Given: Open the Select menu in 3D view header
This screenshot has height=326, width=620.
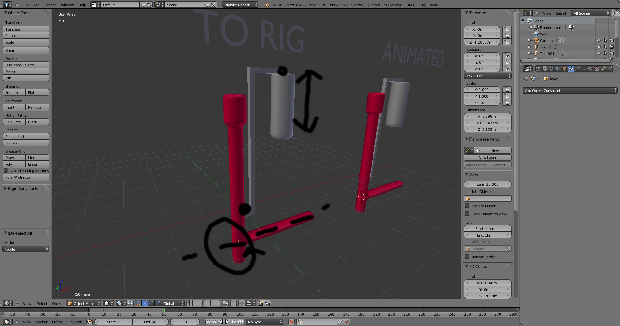Looking at the screenshot, I should [x=42, y=303].
